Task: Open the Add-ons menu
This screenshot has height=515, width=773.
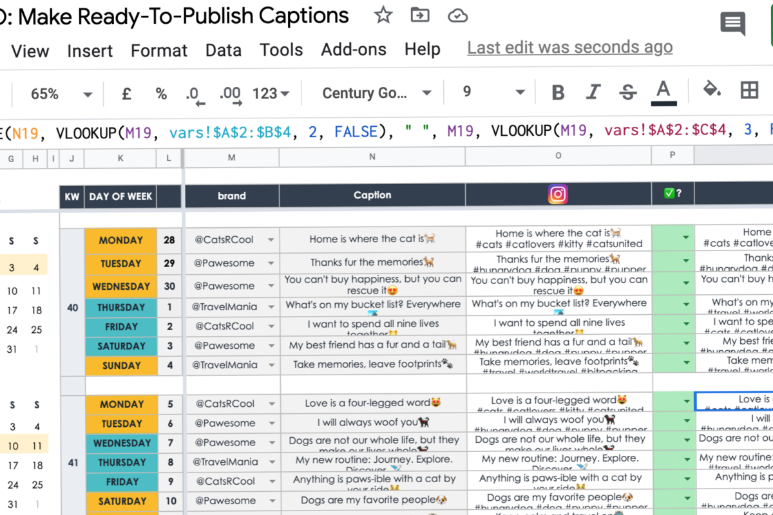Action: pos(354,50)
